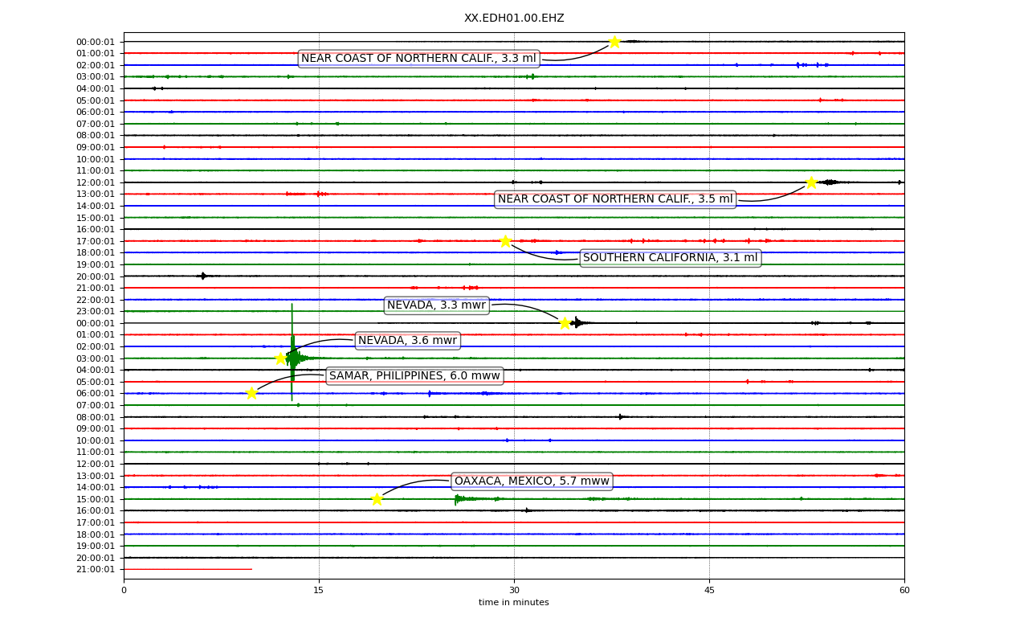Click the star on the 12:00:01 trace
This screenshot has height=643, width=1028.
click(811, 182)
